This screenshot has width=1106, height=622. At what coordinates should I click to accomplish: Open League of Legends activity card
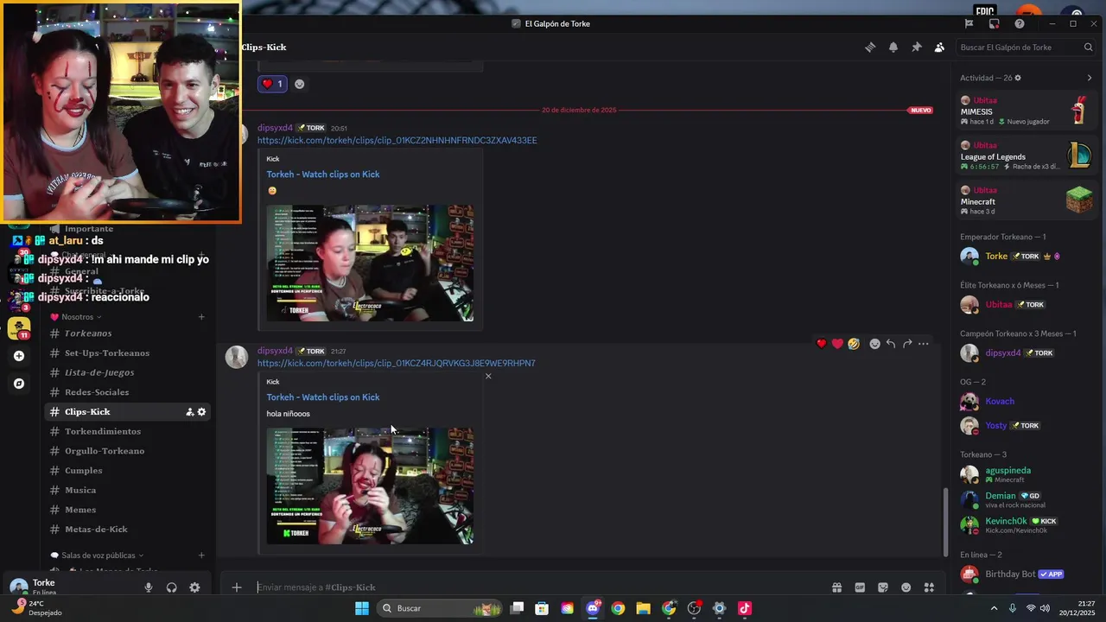[x=1027, y=155]
